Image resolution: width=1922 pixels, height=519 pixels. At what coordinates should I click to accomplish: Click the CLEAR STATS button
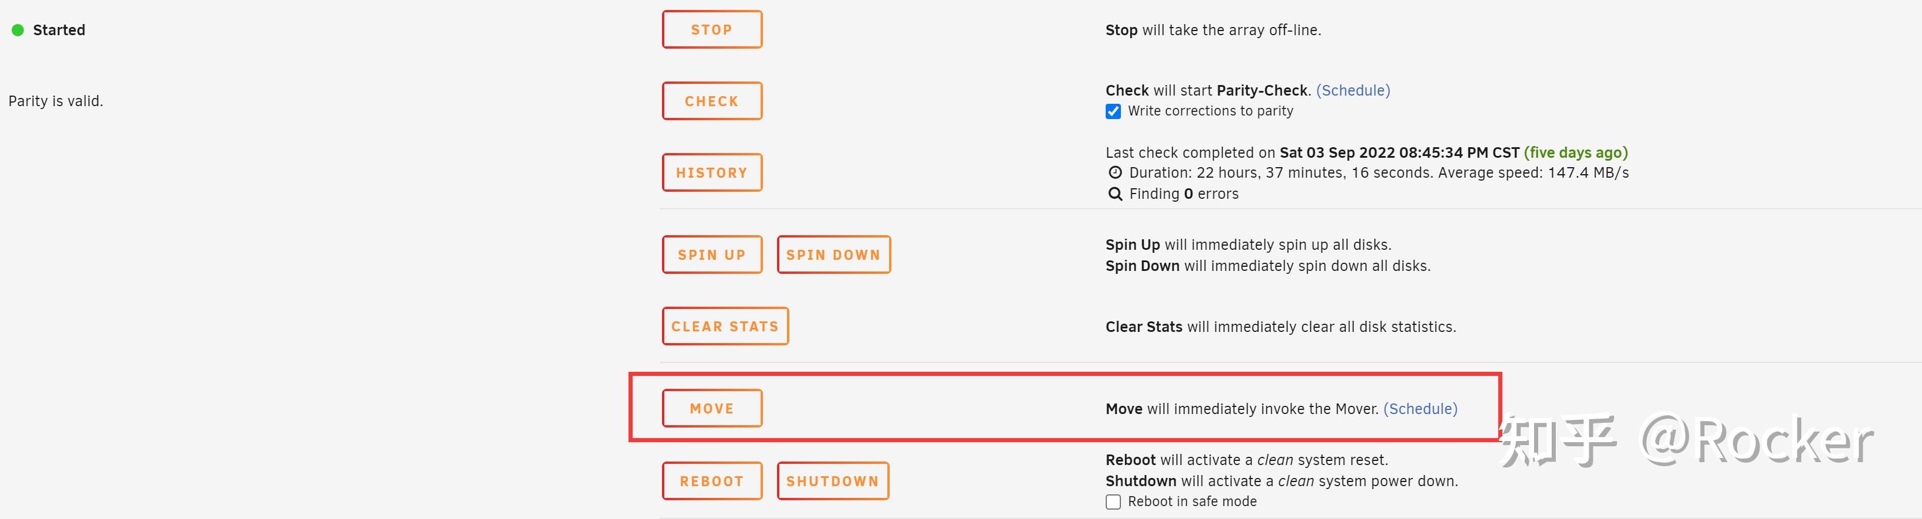[724, 326]
